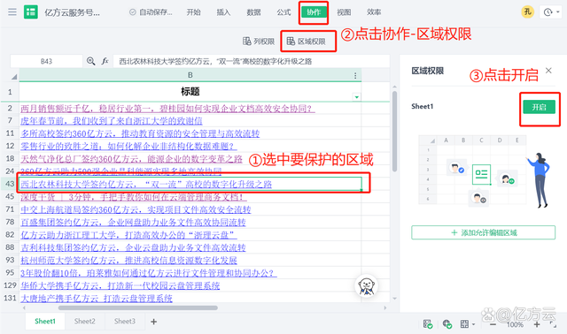
Task: Open the filter dropdown in 标题 cell
Action: click(356, 97)
